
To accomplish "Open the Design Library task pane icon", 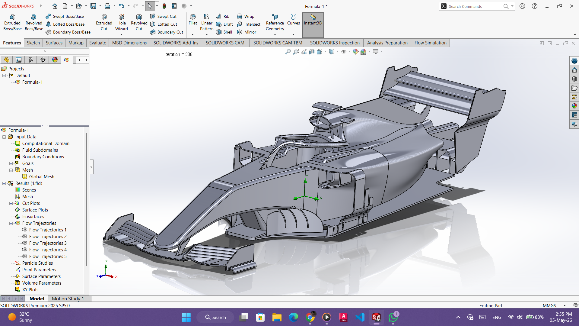I will coord(574,79).
